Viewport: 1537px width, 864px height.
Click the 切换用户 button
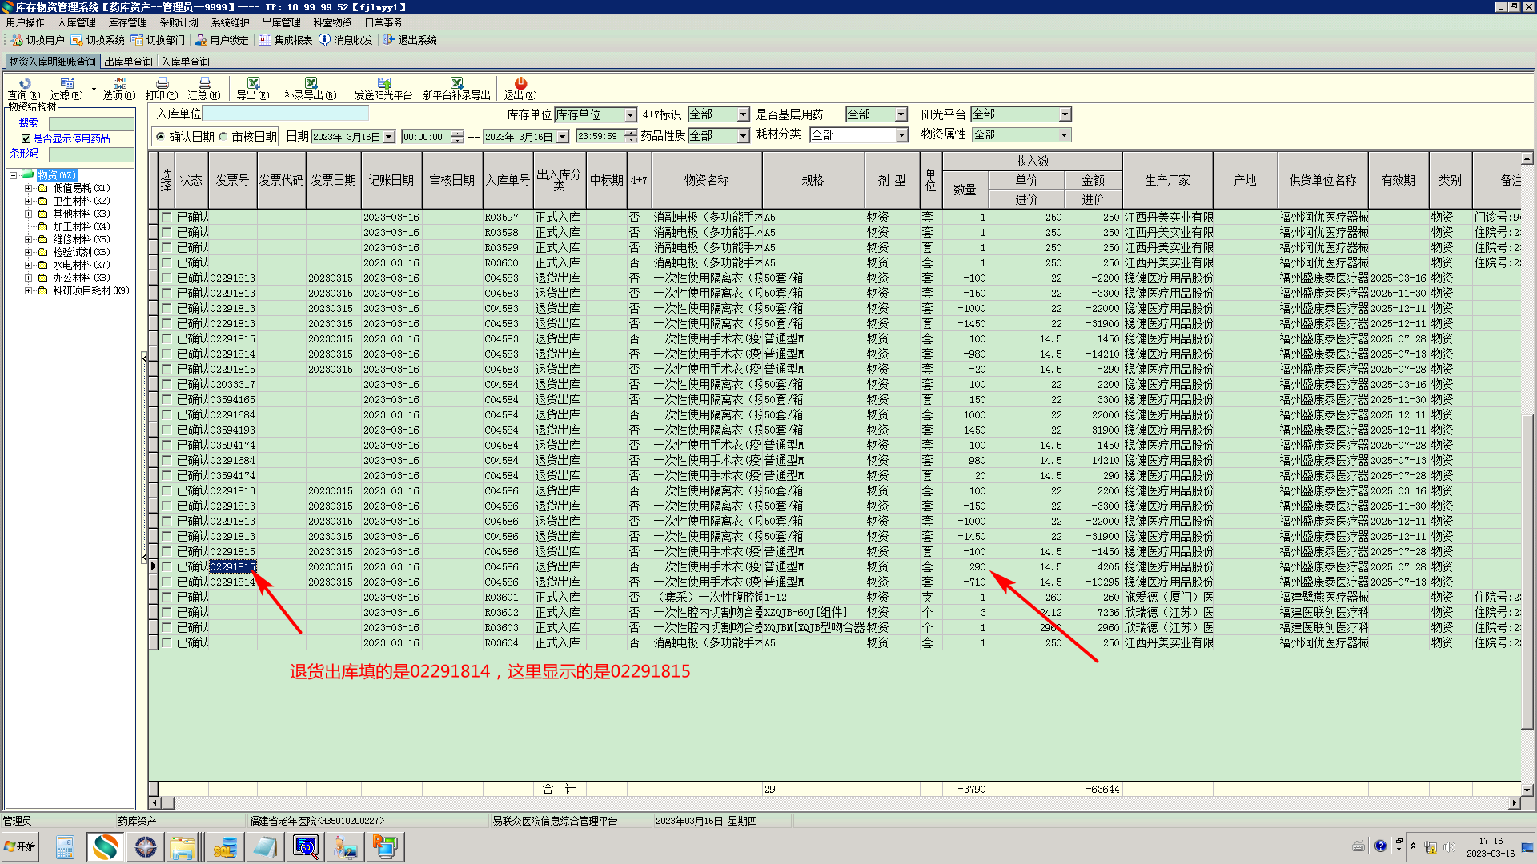pos(38,40)
